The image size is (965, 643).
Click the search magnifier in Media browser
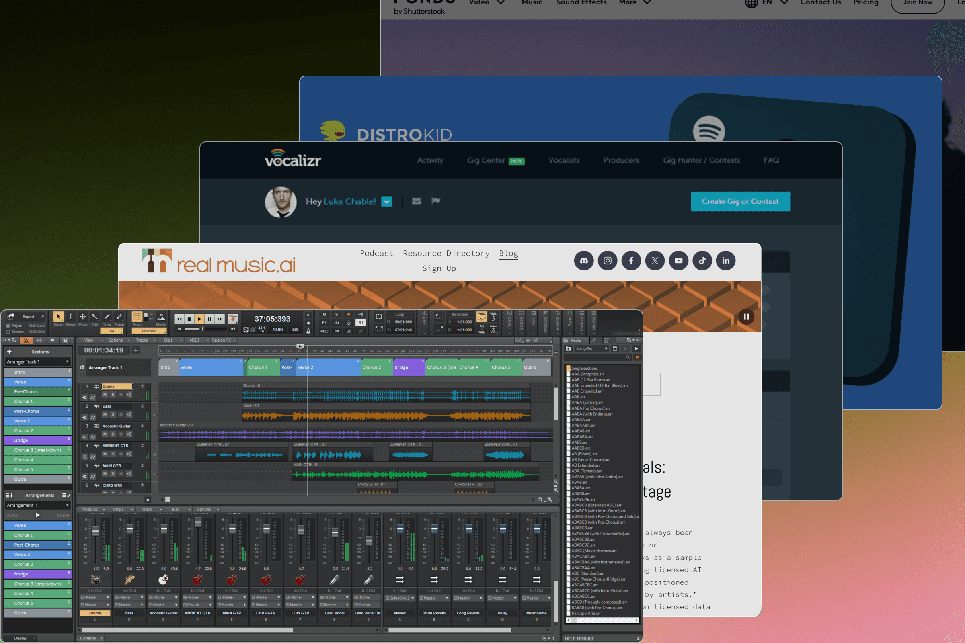click(x=628, y=358)
